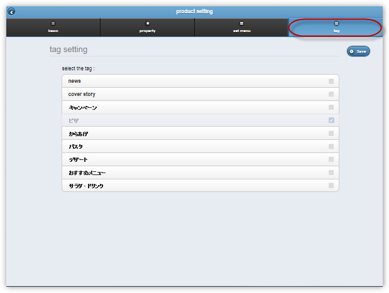This screenshot has height=293, width=389.
Task: Switch to the basic tab
Action: (53, 28)
